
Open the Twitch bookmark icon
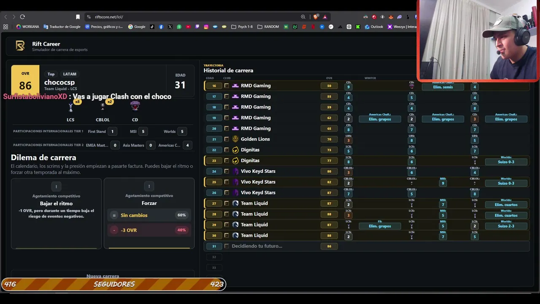click(x=197, y=27)
